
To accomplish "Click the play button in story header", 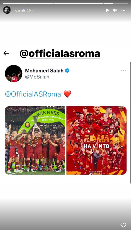I will pyautogui.click(x=107, y=10).
